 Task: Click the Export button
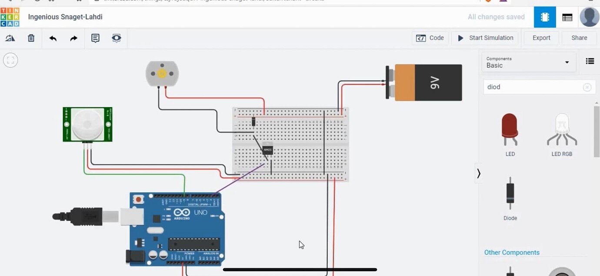[541, 38]
